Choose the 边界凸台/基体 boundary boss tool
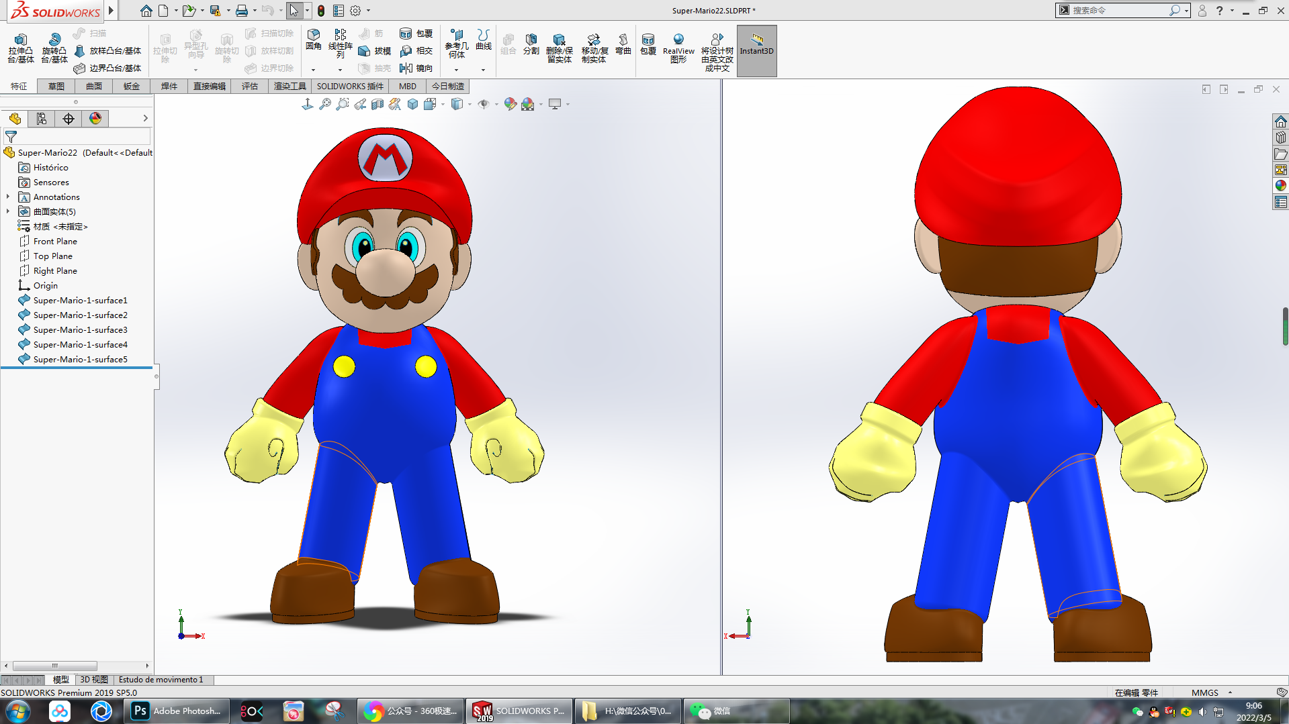The width and height of the screenshot is (1289, 724). point(108,68)
